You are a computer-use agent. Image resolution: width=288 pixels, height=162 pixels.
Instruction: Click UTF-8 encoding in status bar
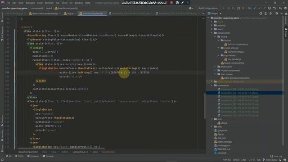point(252,160)
